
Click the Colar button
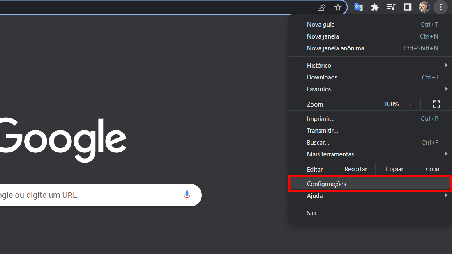[433, 169]
